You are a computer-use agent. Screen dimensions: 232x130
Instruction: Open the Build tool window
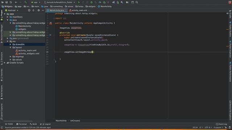coord(33,124)
